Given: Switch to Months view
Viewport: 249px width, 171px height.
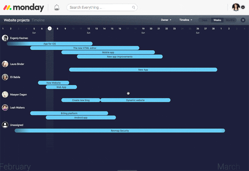Looking at the screenshot, I should (230, 20).
